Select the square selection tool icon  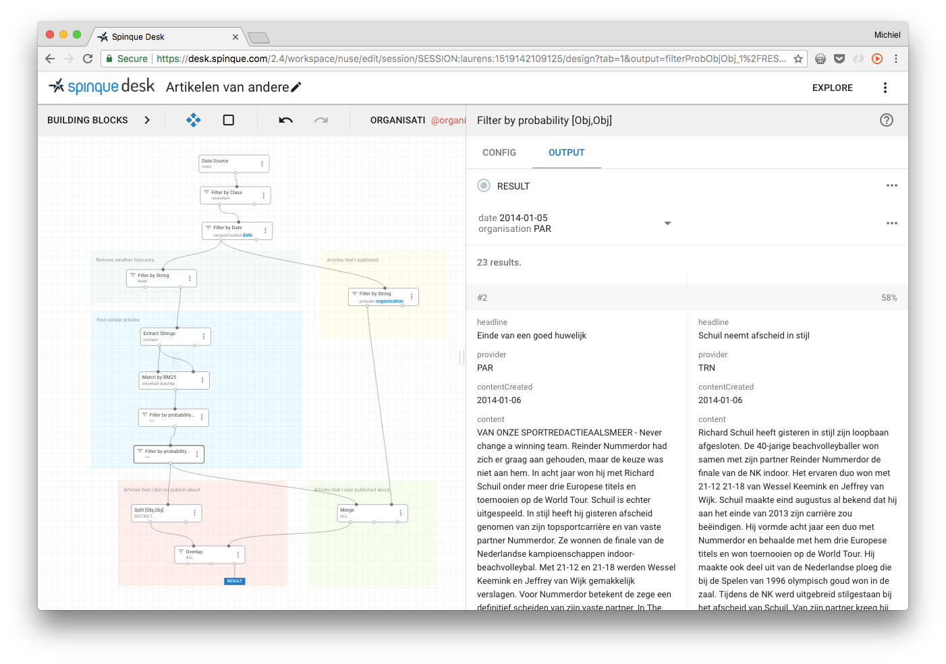point(229,120)
